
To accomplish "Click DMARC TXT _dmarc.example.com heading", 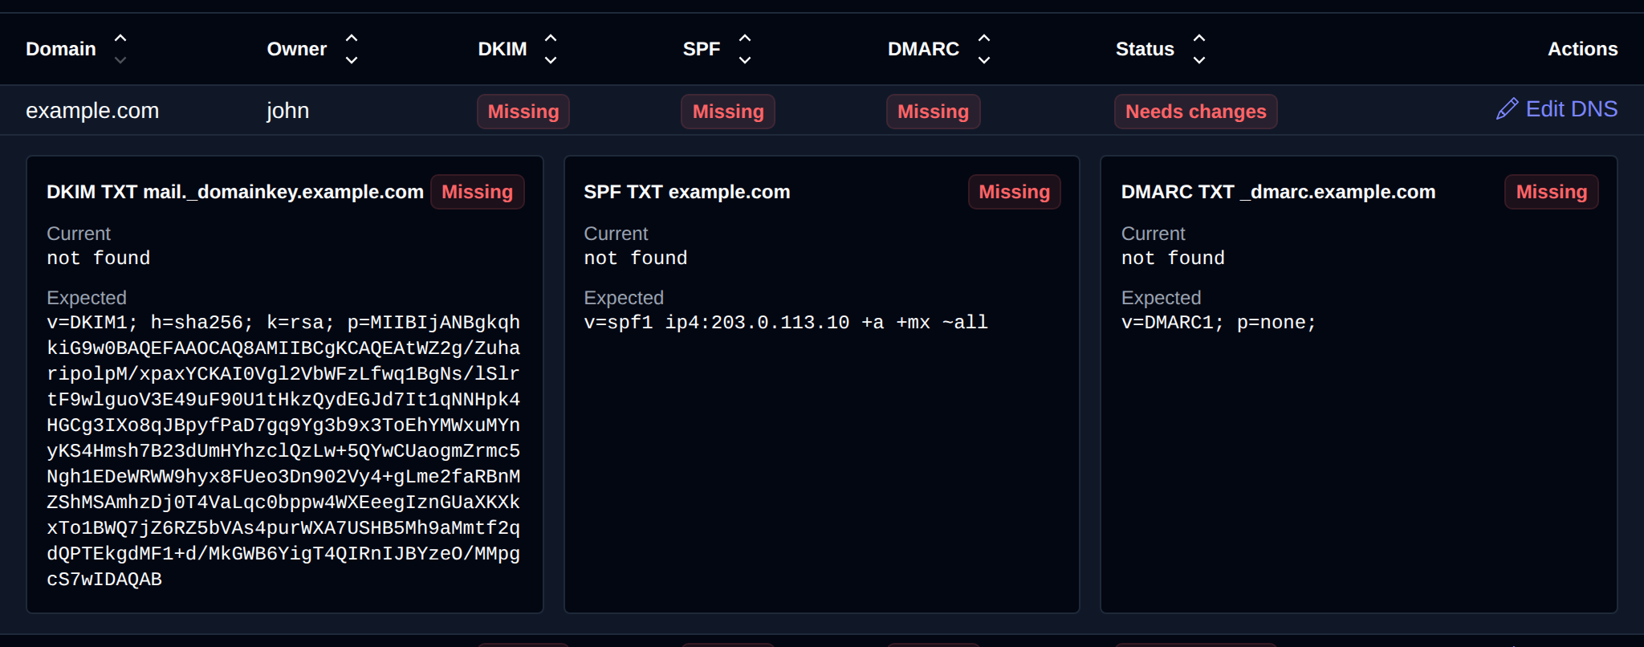I will pos(1279,192).
